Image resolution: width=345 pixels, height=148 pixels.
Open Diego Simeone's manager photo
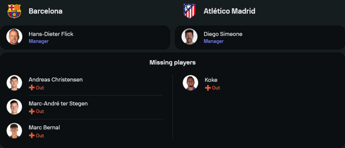[189, 37]
